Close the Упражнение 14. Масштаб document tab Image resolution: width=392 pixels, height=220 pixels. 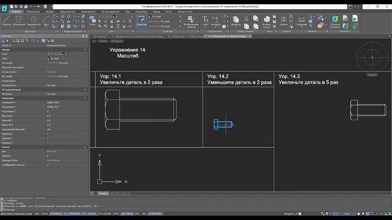pos(250,37)
